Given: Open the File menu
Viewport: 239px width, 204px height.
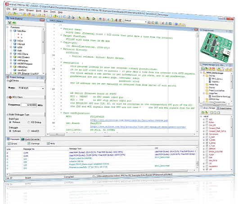Looking at the screenshot, I should pos(9,9).
